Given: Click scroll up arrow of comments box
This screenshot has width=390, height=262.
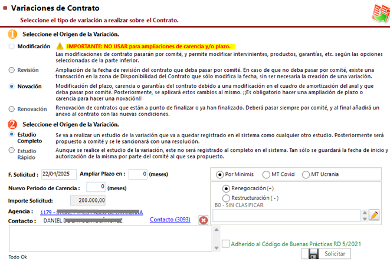Looking at the screenshot, I should tap(217, 230).
